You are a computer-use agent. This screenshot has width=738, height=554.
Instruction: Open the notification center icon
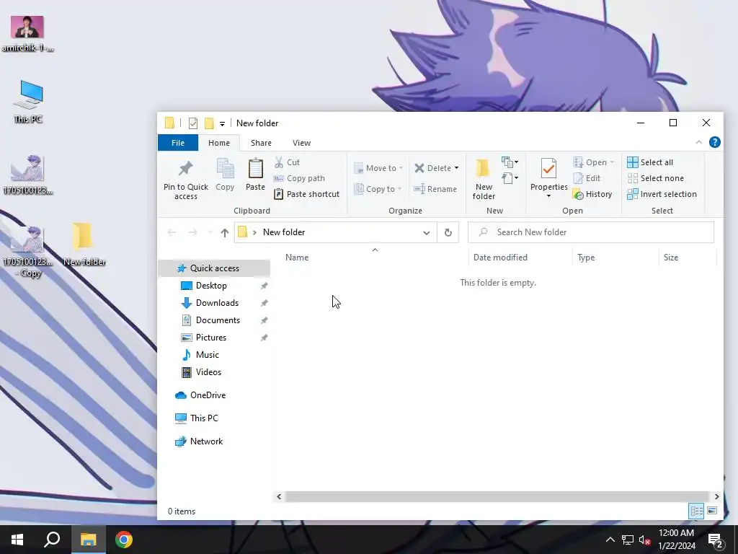(x=716, y=540)
